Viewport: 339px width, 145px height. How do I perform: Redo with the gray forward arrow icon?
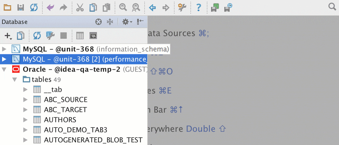64,7
